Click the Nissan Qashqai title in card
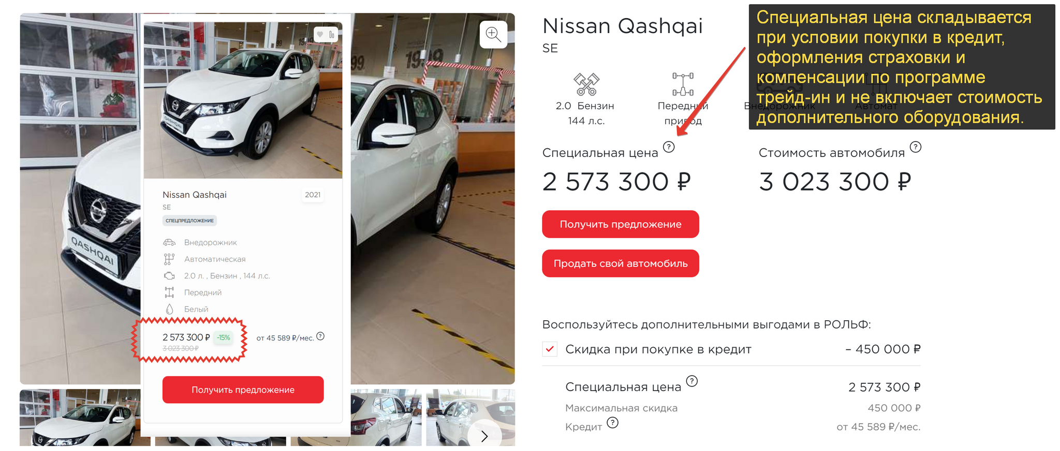 [x=195, y=195]
